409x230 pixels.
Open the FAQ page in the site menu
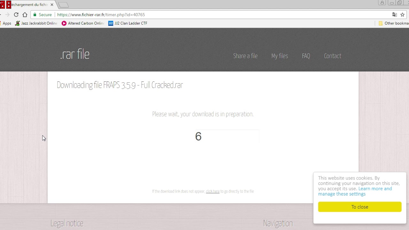[306, 56]
